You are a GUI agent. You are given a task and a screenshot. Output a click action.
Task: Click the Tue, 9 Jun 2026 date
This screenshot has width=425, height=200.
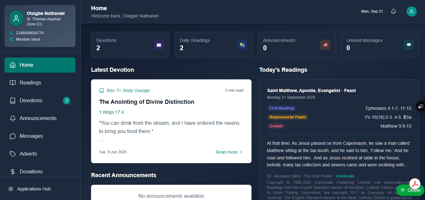113,152
